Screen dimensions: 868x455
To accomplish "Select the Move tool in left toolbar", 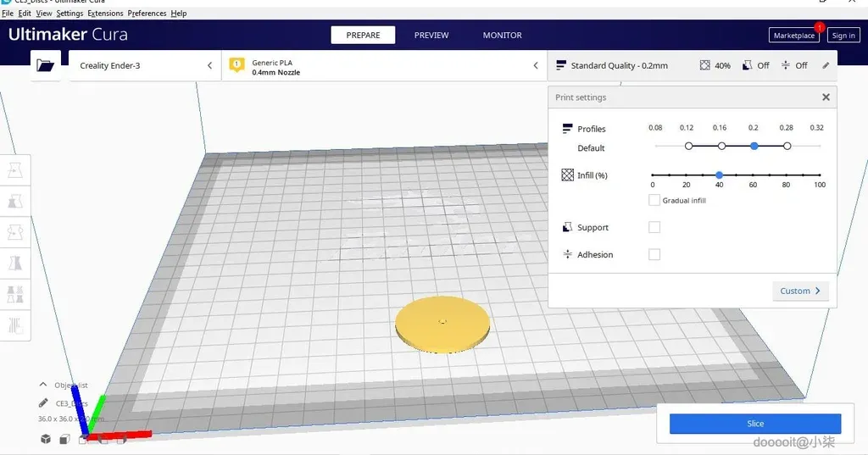I will [x=15, y=170].
